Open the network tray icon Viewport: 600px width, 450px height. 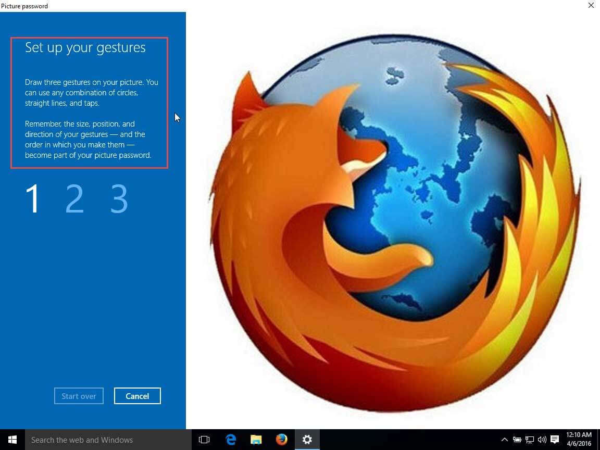click(x=530, y=440)
